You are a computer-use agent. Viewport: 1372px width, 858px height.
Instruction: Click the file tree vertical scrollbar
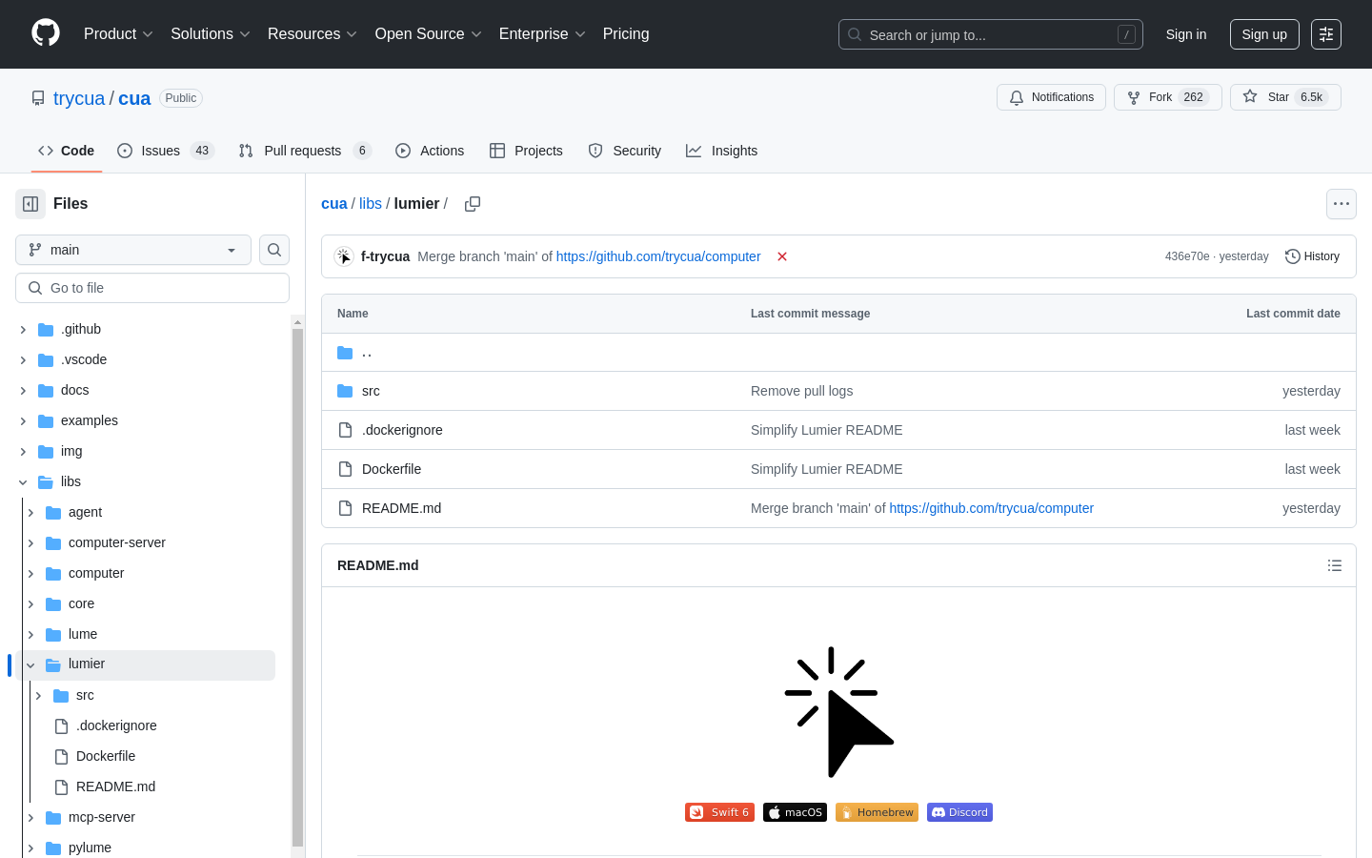pos(297,586)
